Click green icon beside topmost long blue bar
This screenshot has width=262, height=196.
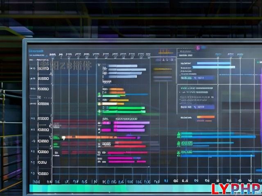(178, 134)
